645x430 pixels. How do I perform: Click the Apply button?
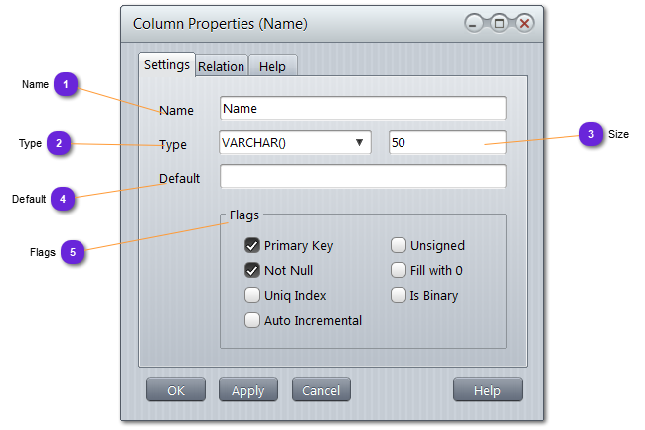coord(248,390)
